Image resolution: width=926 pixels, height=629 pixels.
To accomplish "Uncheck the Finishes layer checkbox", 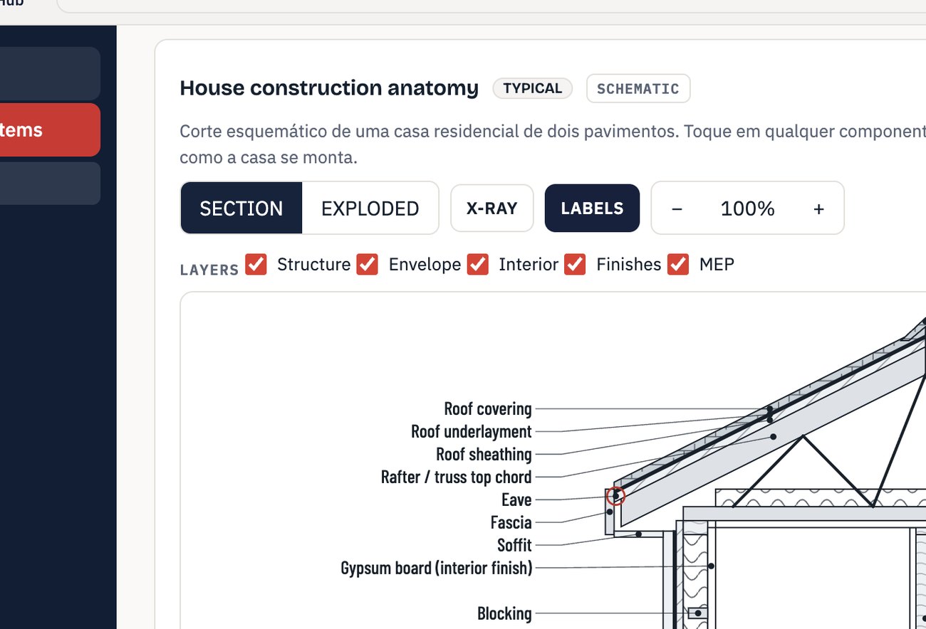I will point(575,264).
